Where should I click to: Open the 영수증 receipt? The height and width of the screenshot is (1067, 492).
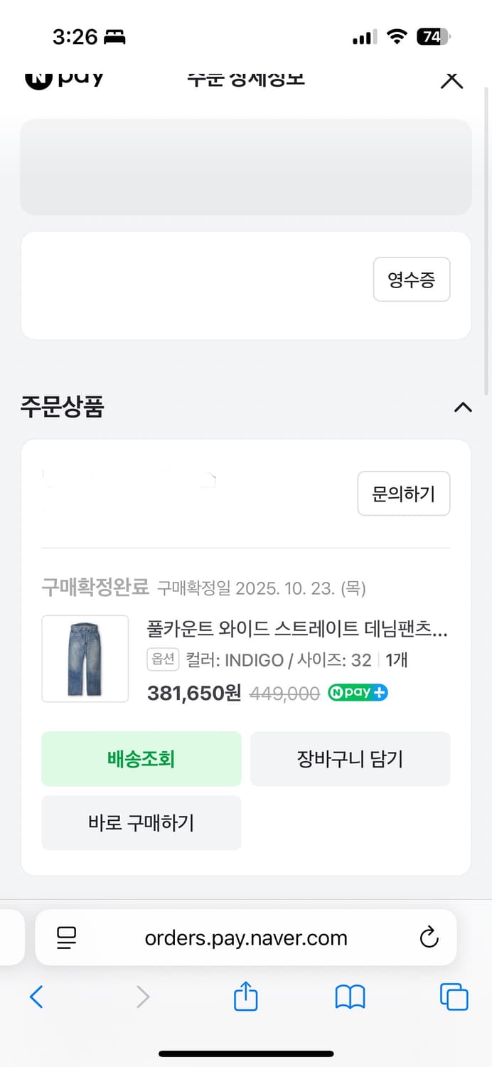tap(412, 280)
